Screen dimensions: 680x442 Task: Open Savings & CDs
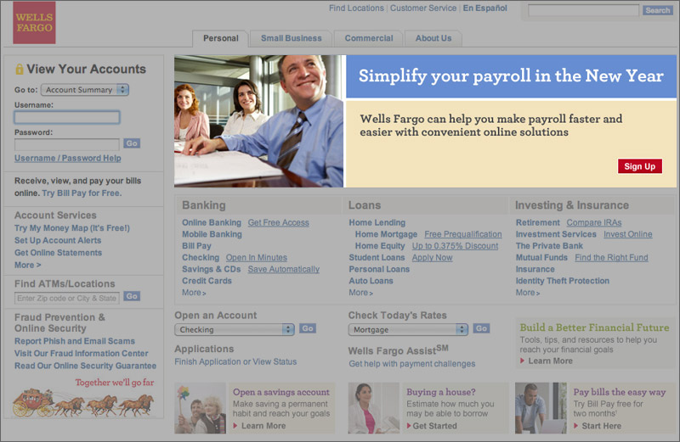(x=211, y=269)
